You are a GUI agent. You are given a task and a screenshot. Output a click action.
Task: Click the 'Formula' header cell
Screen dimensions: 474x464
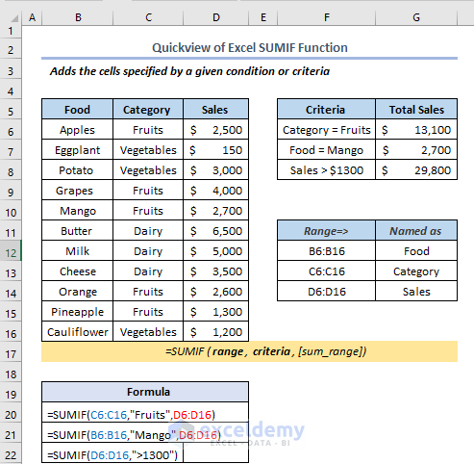145,392
